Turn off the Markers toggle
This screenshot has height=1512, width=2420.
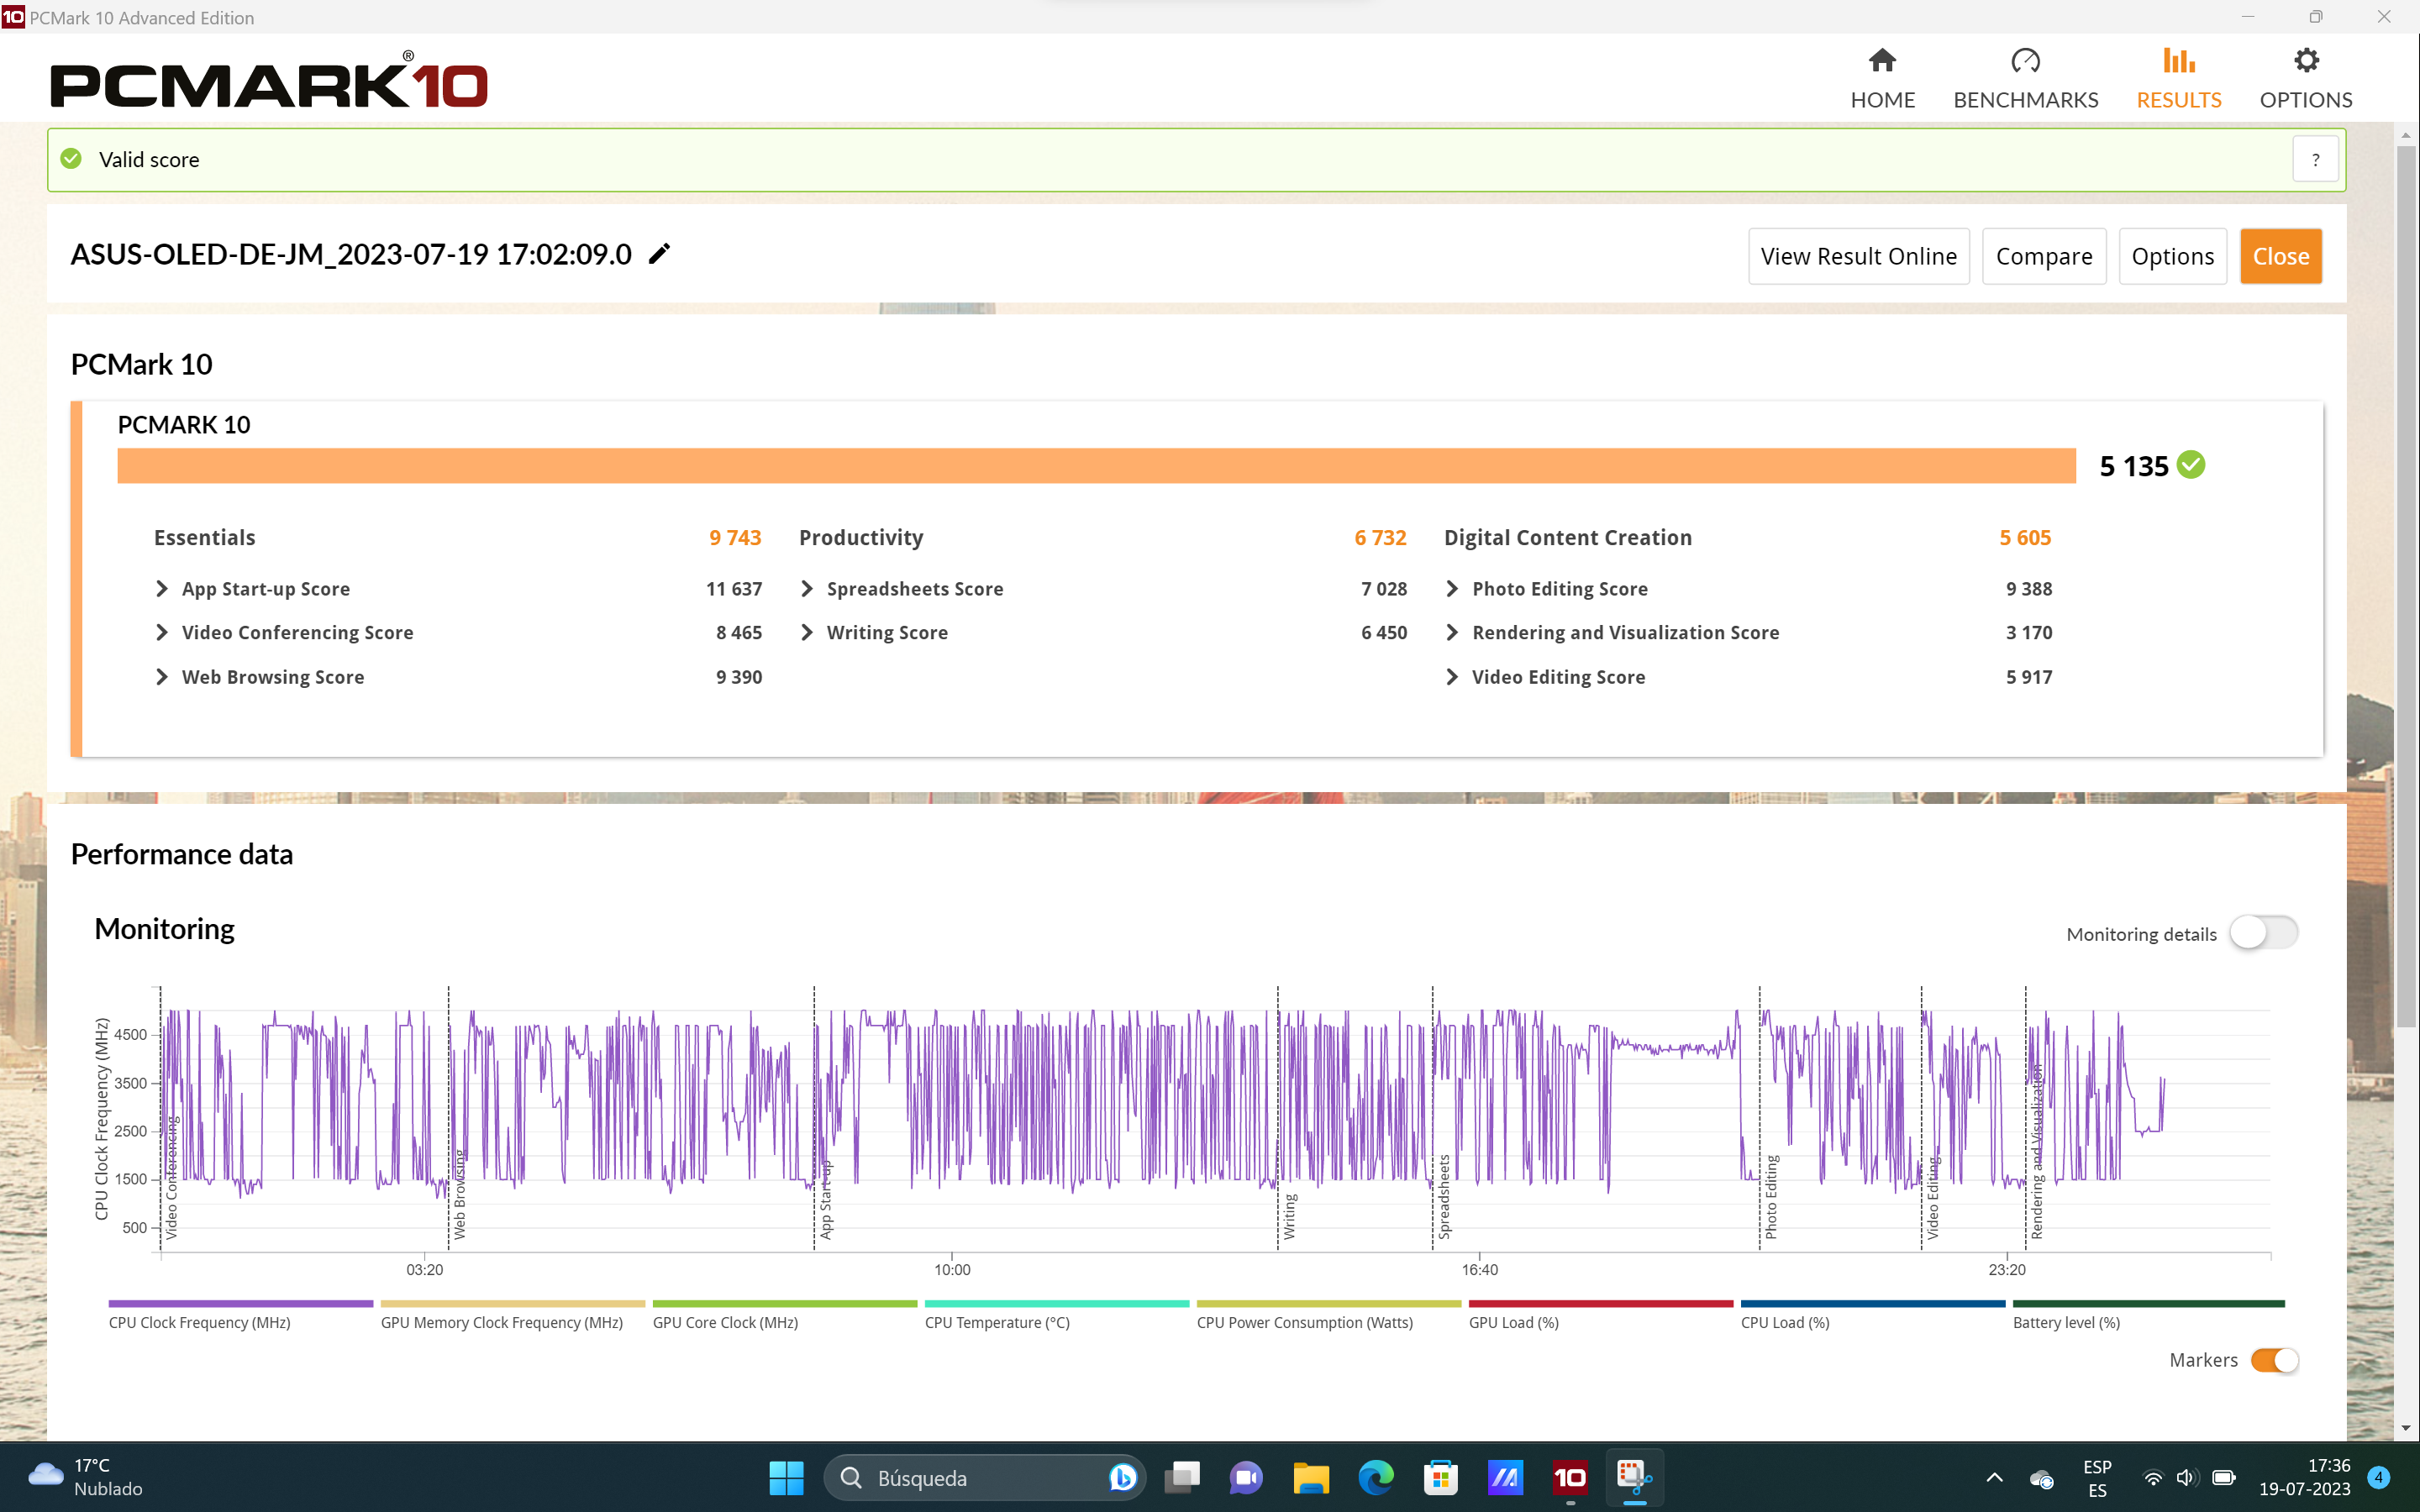(x=2274, y=1360)
